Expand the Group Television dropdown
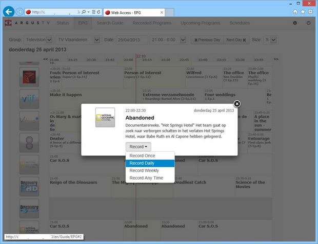This screenshot has height=244, width=318. click(38, 40)
